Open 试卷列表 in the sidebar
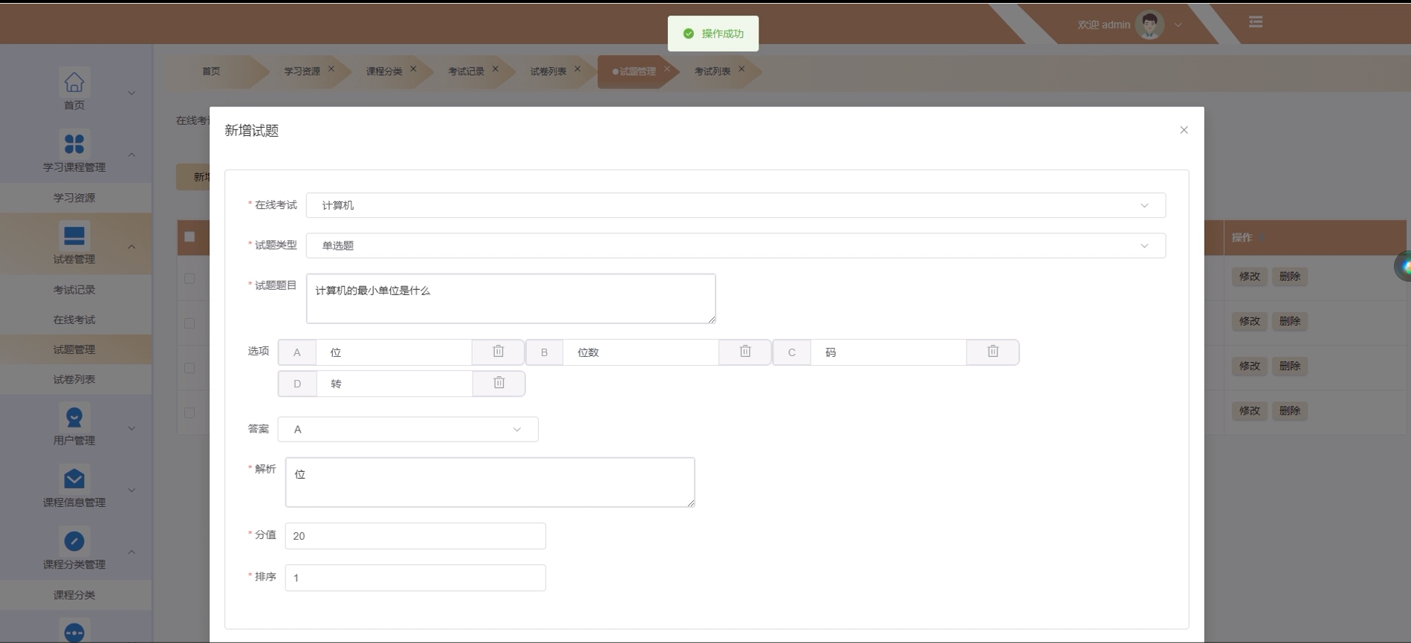The width and height of the screenshot is (1411, 643). pyautogui.click(x=74, y=379)
